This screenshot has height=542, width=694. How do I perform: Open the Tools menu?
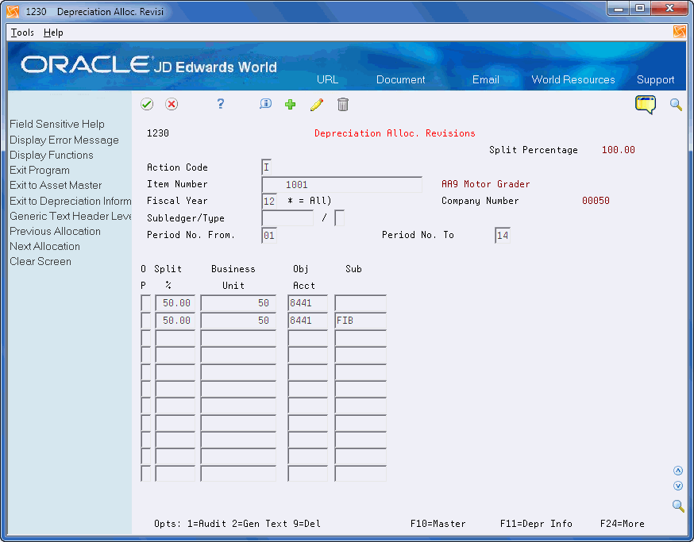pos(22,33)
